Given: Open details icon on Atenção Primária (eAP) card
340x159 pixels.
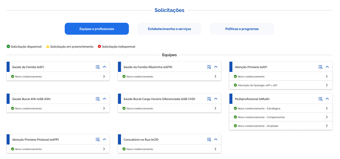Looking at the screenshot, I should click(x=320, y=67).
